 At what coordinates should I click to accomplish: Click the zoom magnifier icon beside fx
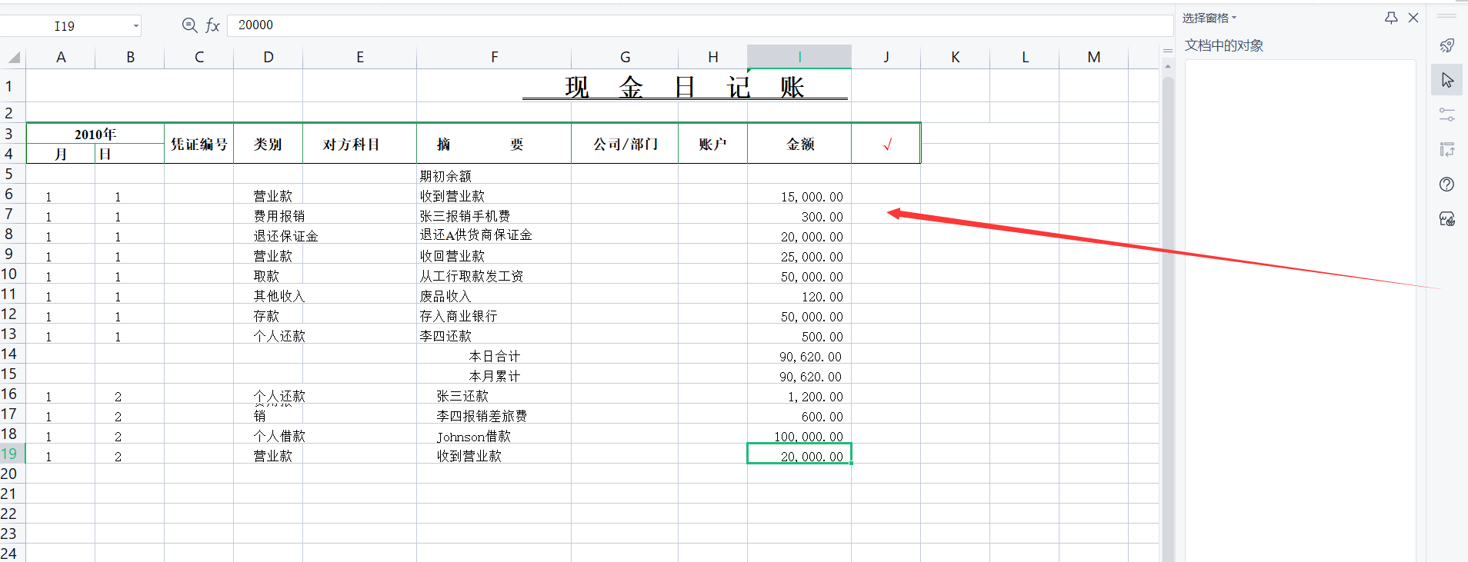189,25
